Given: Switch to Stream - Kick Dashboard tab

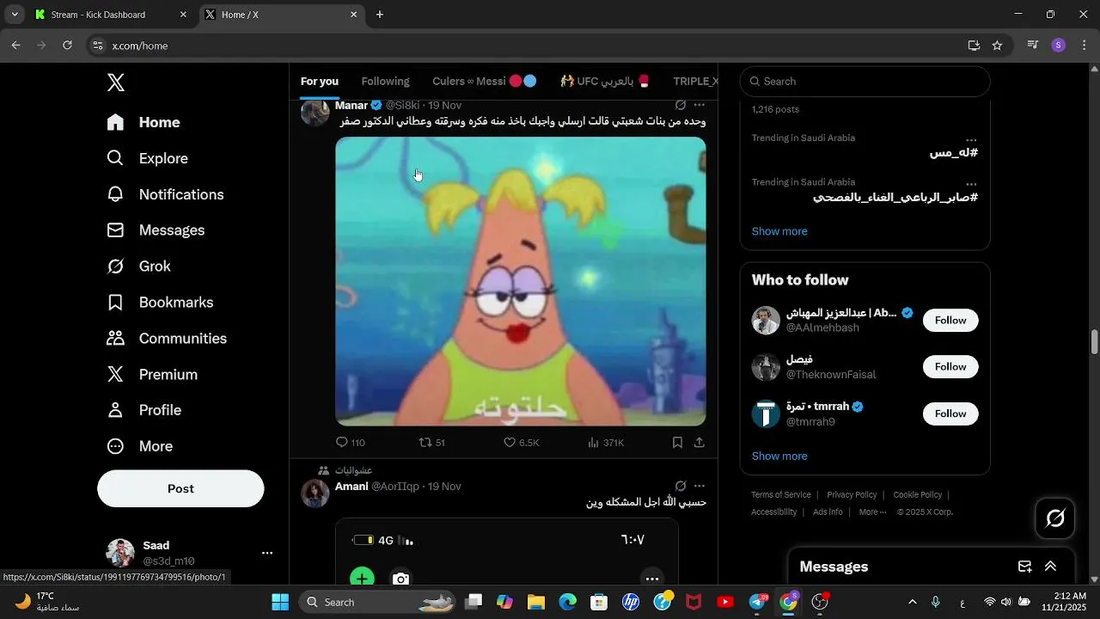Looking at the screenshot, I should tap(112, 15).
